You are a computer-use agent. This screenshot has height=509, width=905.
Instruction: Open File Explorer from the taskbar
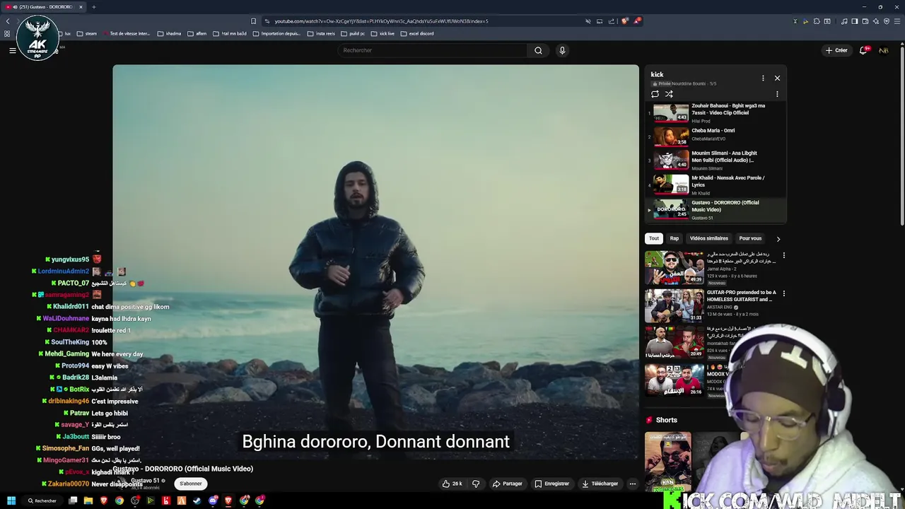coord(88,501)
